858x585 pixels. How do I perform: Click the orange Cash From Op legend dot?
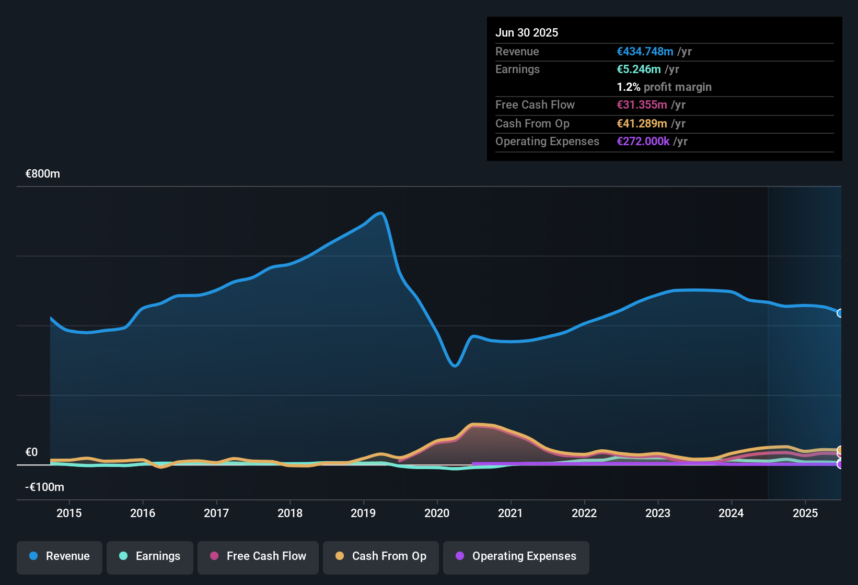pyautogui.click(x=340, y=556)
